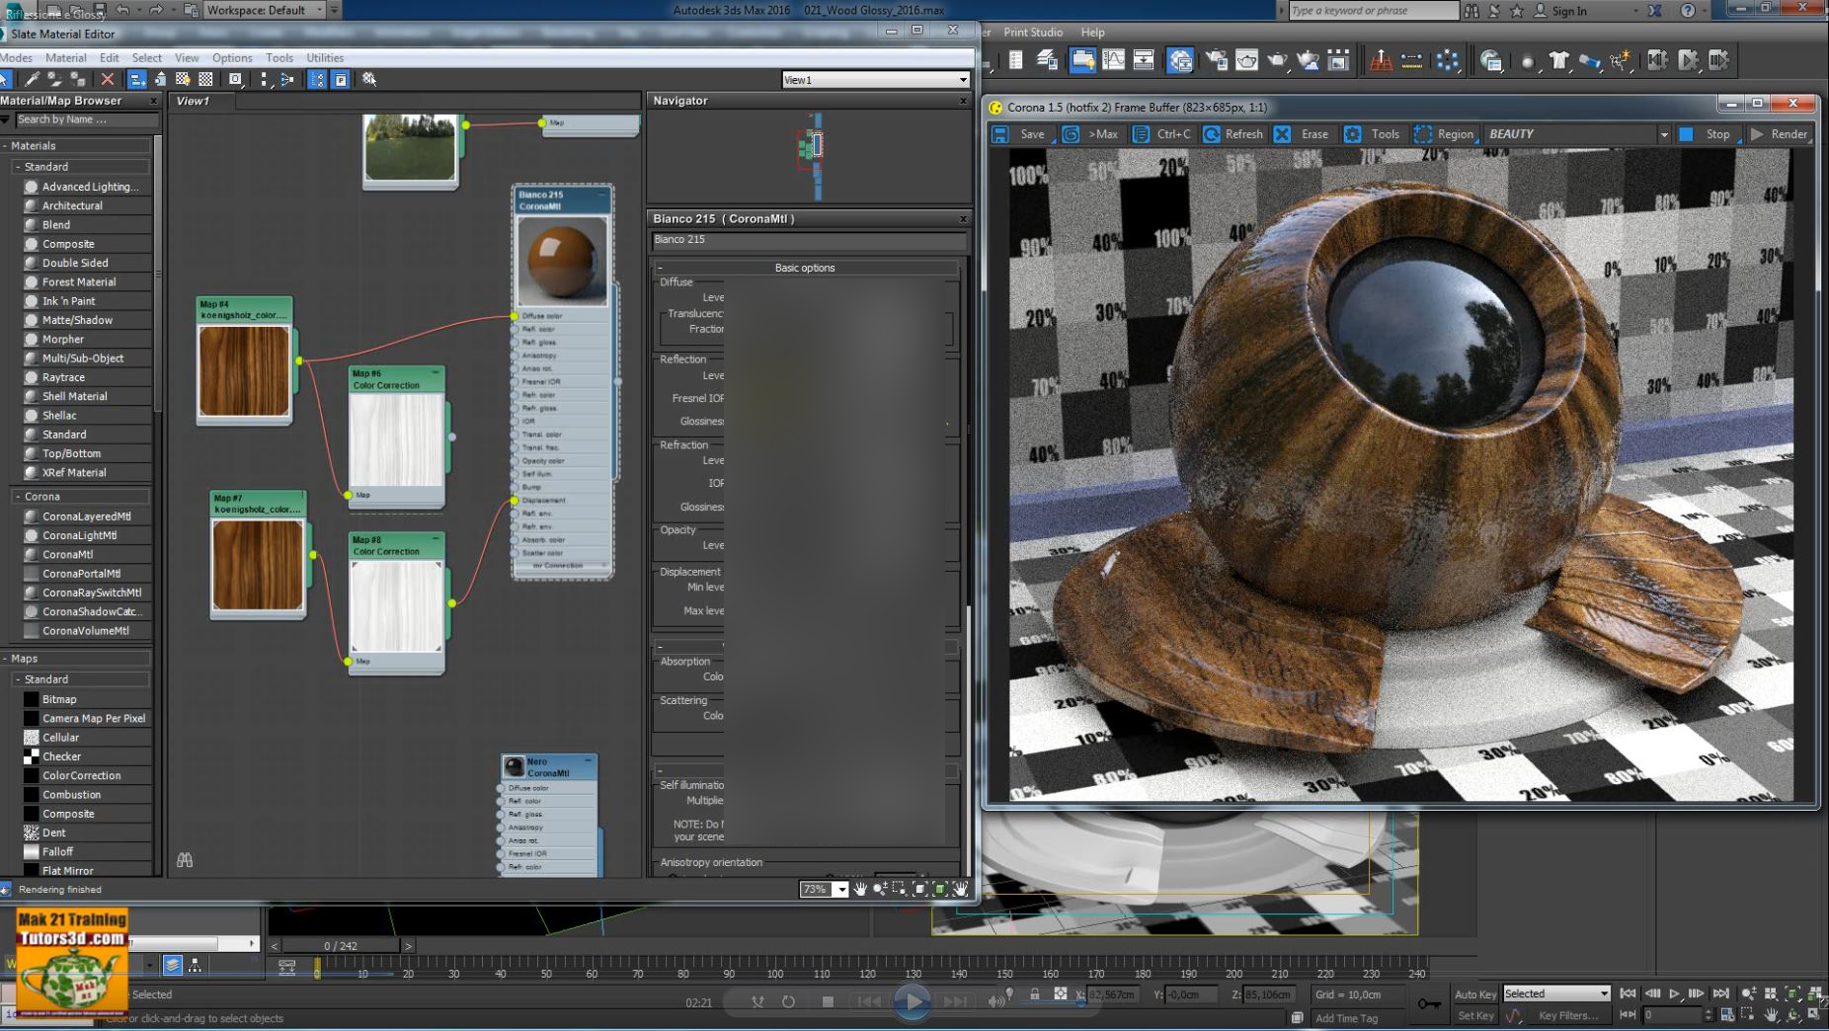Click Pan tool hand icon in Slate editor
The width and height of the screenshot is (1829, 1031).
pos(860,889)
